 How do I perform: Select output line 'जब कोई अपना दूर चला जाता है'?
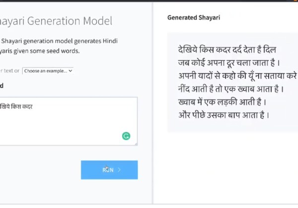[229, 63]
